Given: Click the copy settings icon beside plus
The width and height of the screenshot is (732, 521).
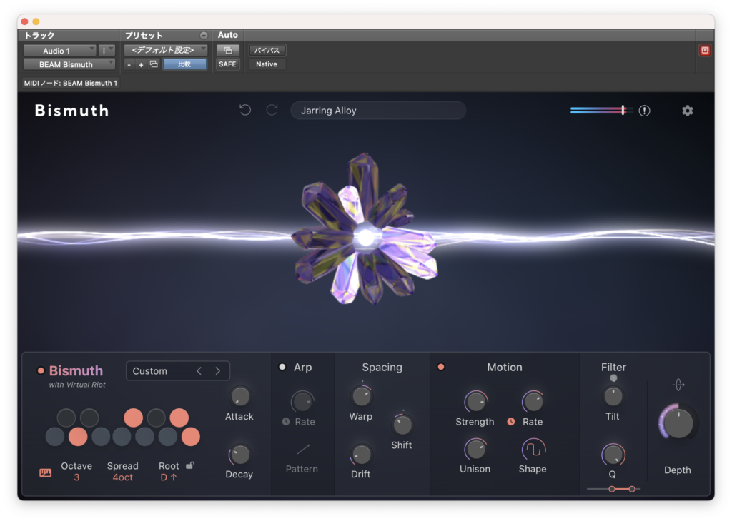Looking at the screenshot, I should tap(154, 64).
